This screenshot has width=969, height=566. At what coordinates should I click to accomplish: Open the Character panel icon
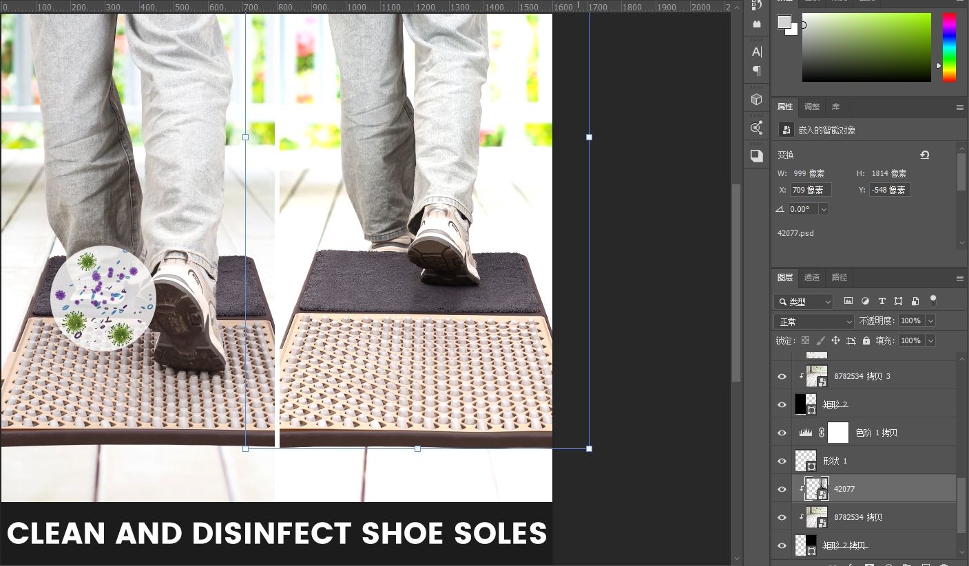(756, 52)
